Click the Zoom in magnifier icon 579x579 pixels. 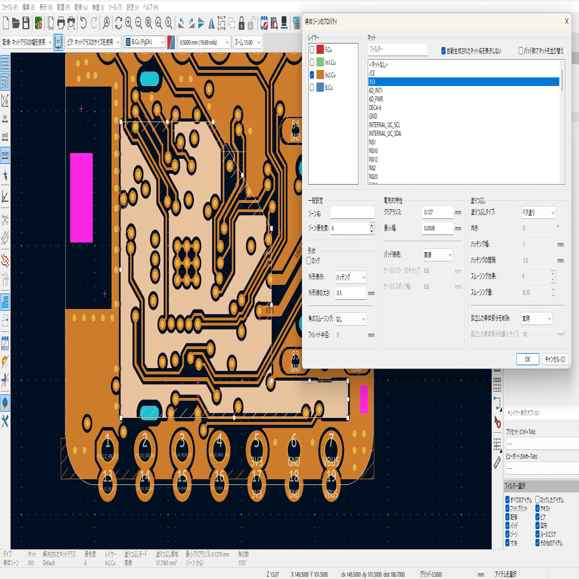point(128,23)
